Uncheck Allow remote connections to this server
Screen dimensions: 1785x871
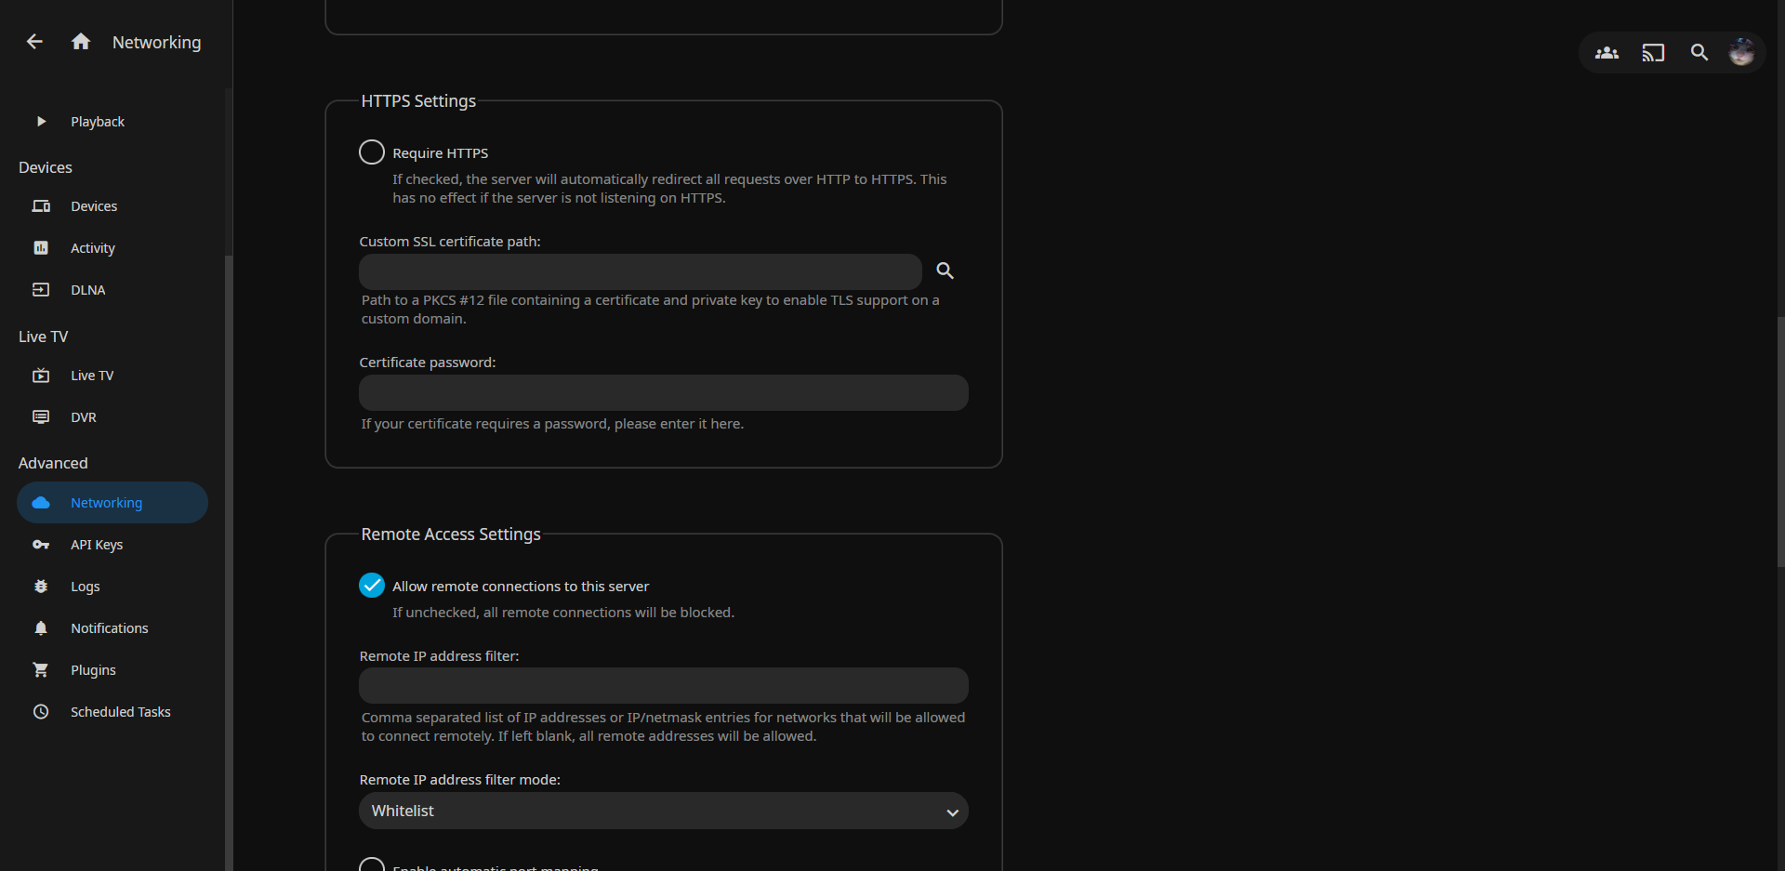pos(372,586)
